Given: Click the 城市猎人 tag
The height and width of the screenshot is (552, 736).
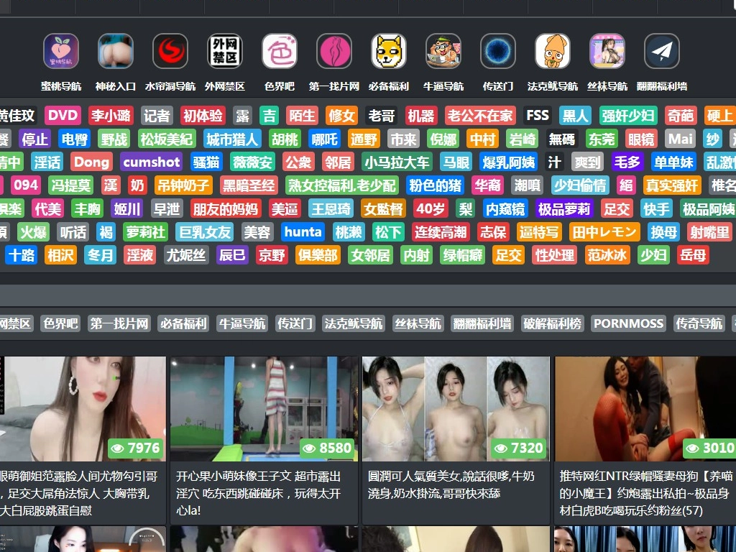Looking at the screenshot, I should coord(232,139).
